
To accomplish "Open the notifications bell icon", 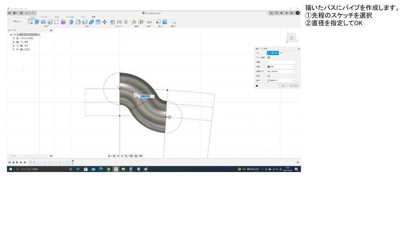I will (x=286, y=13).
